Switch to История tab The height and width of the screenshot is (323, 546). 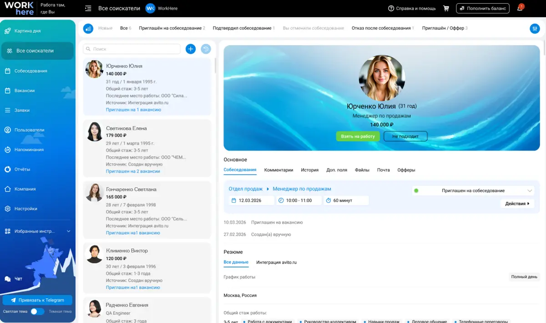coord(309,170)
